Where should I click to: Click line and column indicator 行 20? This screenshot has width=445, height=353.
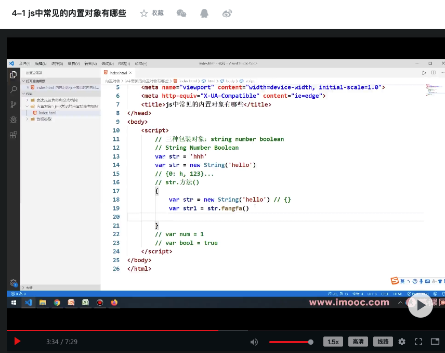(338, 294)
